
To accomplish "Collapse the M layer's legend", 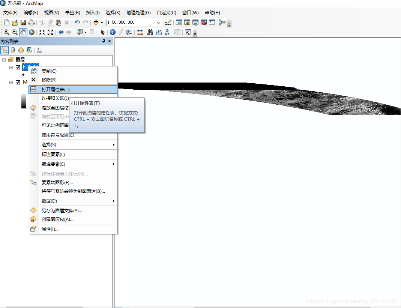I will tap(11, 82).
